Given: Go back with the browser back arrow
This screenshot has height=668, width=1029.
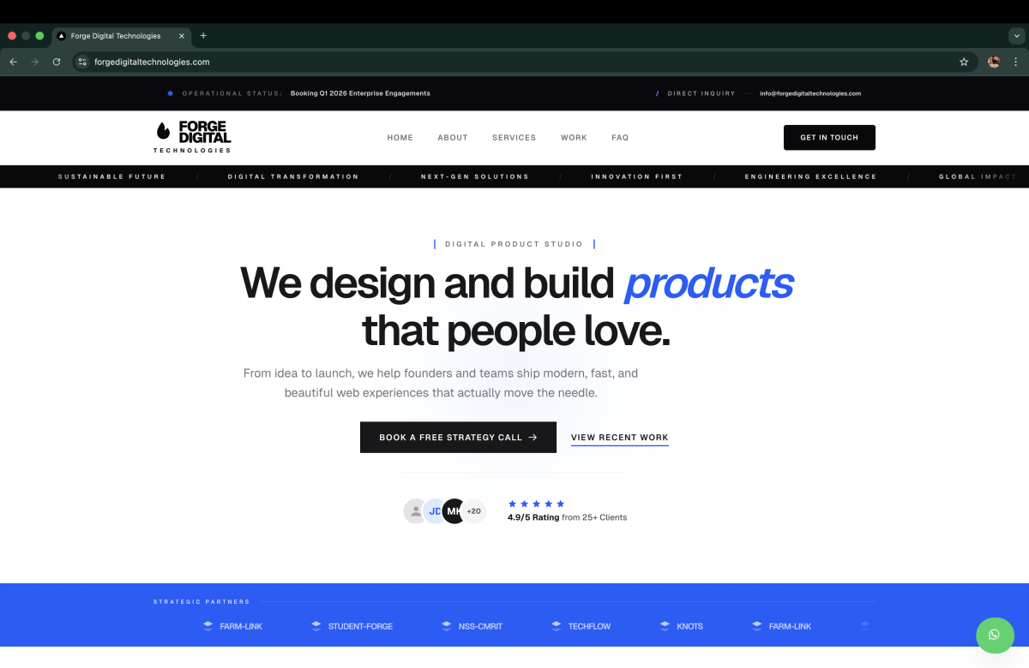Looking at the screenshot, I should coord(13,62).
